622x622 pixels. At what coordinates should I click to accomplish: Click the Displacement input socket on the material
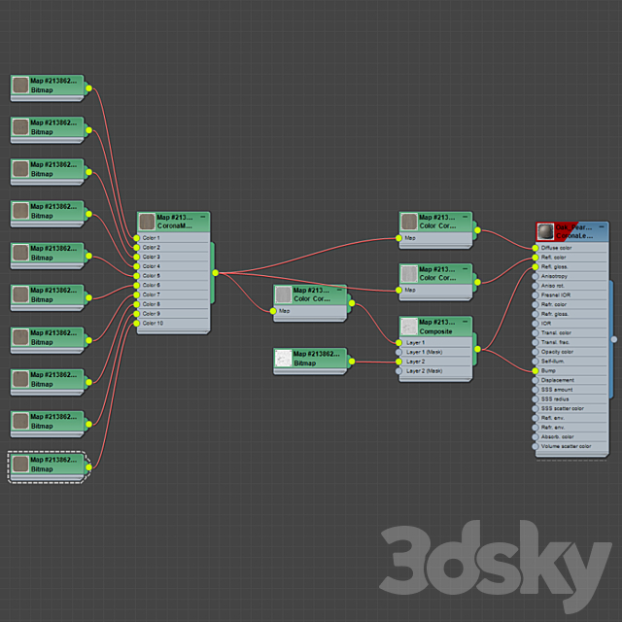[535, 380]
